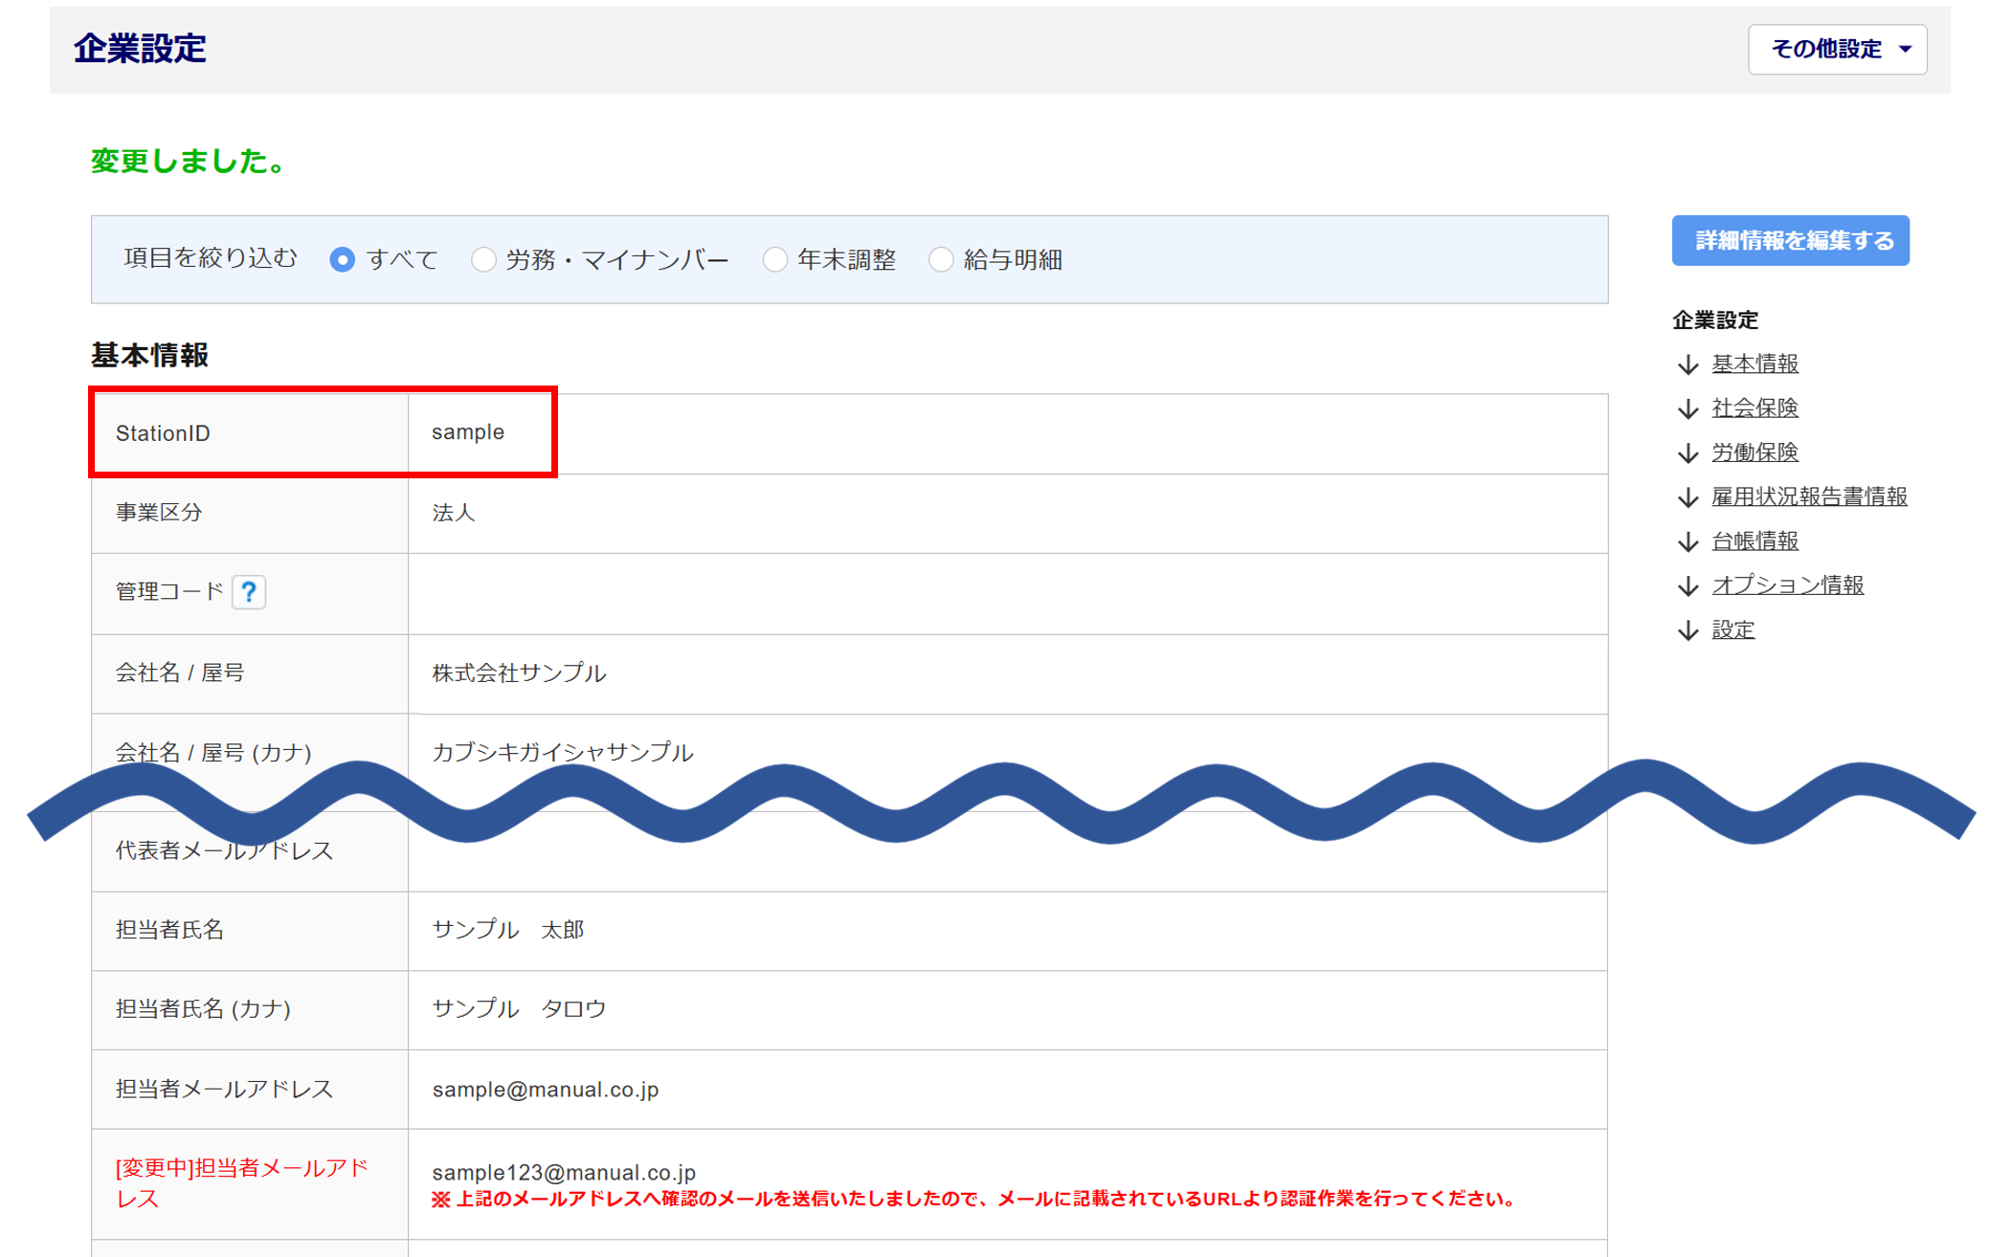Jump to 社会保険 section link

[1754, 408]
